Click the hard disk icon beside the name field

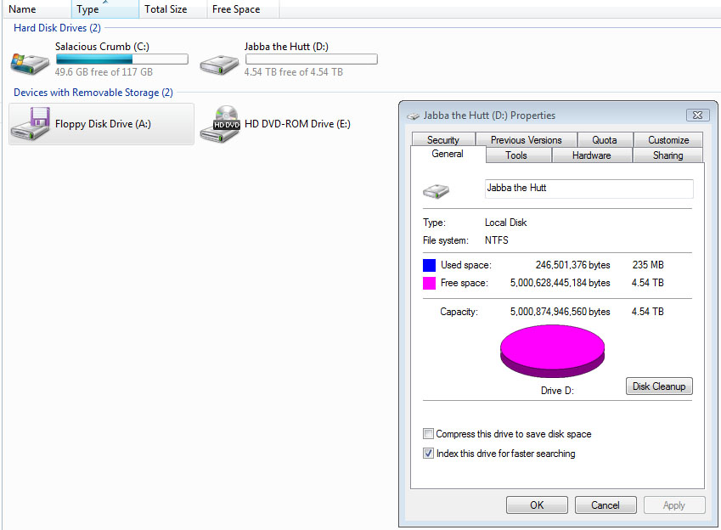point(436,190)
